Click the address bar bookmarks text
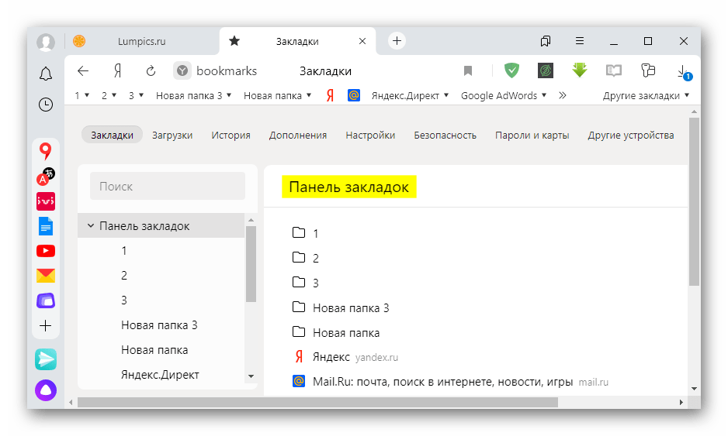Screen dimensions: 728x436 227,71
